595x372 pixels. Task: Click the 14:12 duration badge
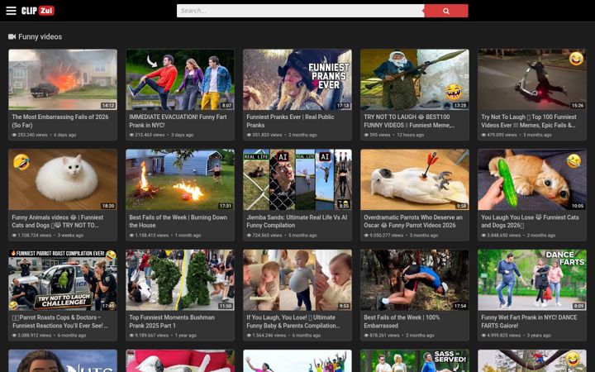pos(108,106)
